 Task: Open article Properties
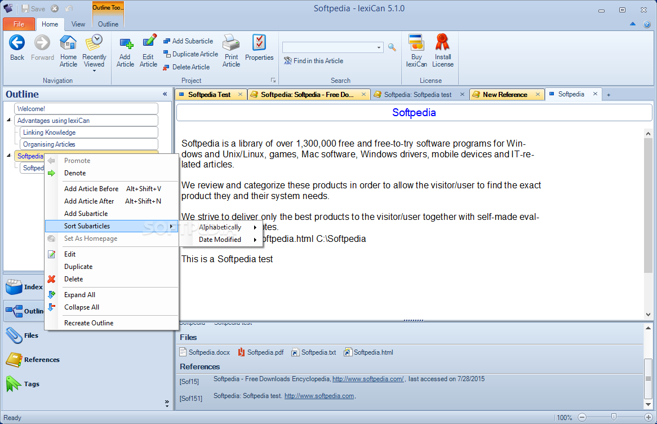(x=259, y=48)
